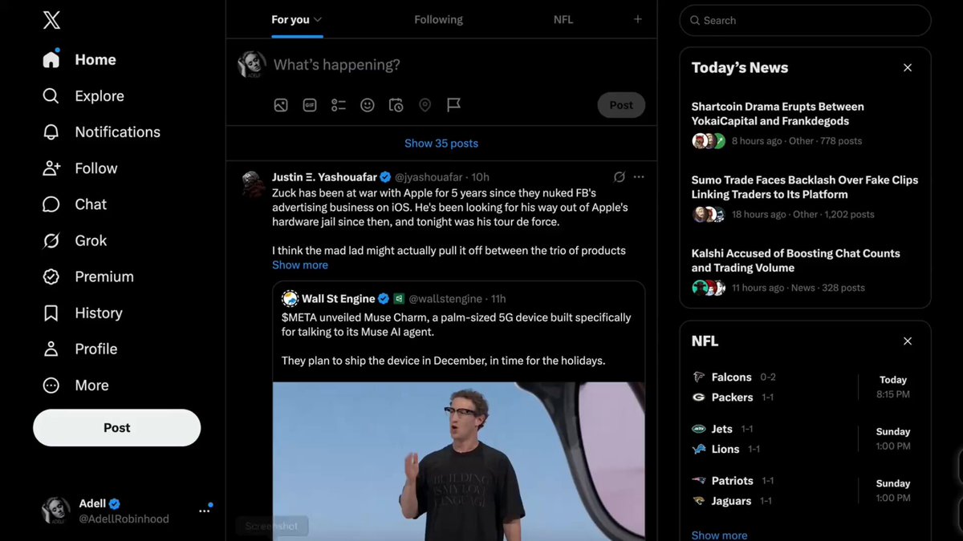Open the Zuckerberg keynote image
Screen dimensions: 963x541
click(459, 462)
